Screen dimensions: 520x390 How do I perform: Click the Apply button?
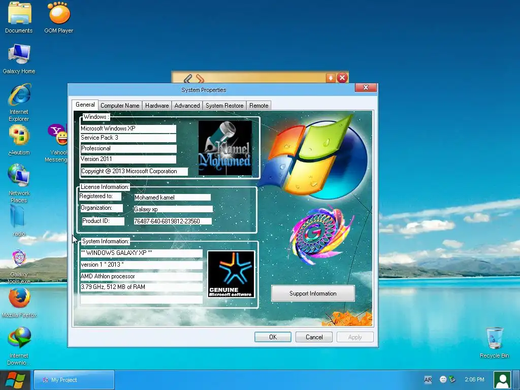pyautogui.click(x=355, y=337)
